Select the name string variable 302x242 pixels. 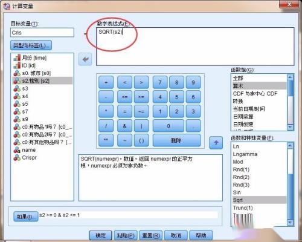42,150
